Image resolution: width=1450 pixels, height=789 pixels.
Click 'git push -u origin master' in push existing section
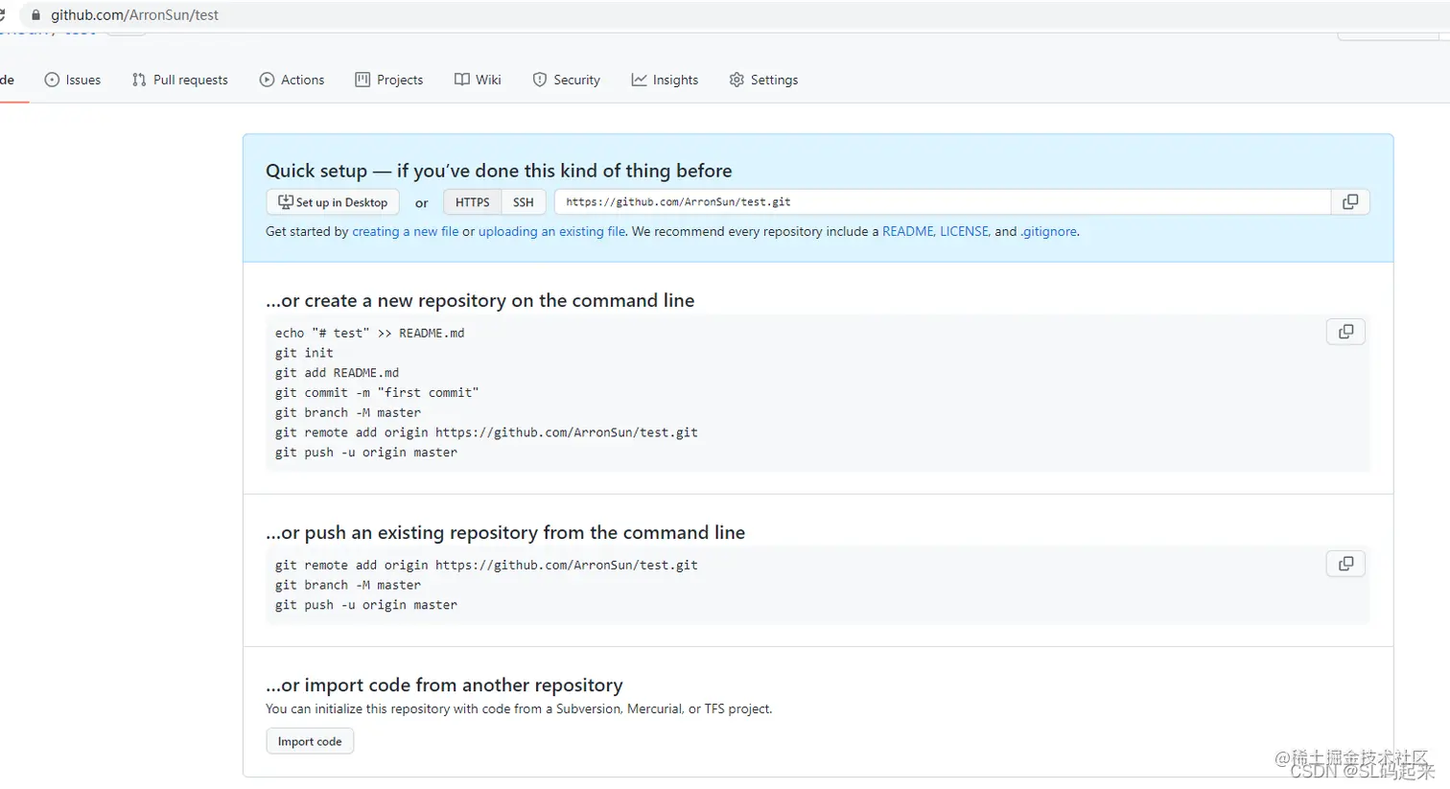tap(366, 605)
